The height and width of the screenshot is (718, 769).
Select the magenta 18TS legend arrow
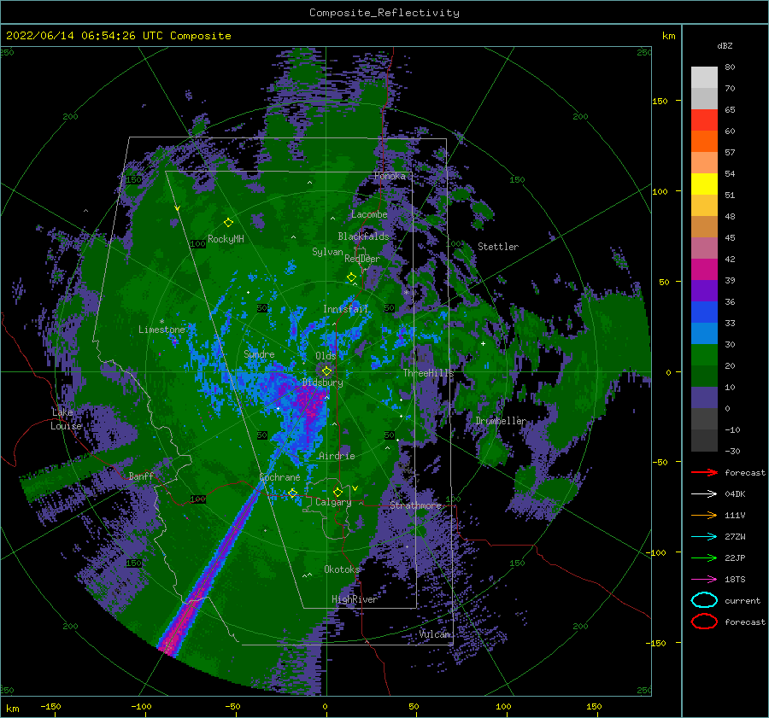pos(704,580)
